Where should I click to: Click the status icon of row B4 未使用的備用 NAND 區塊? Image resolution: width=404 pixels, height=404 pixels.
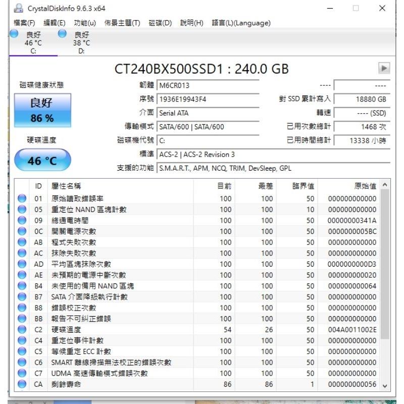pyautogui.click(x=22, y=286)
